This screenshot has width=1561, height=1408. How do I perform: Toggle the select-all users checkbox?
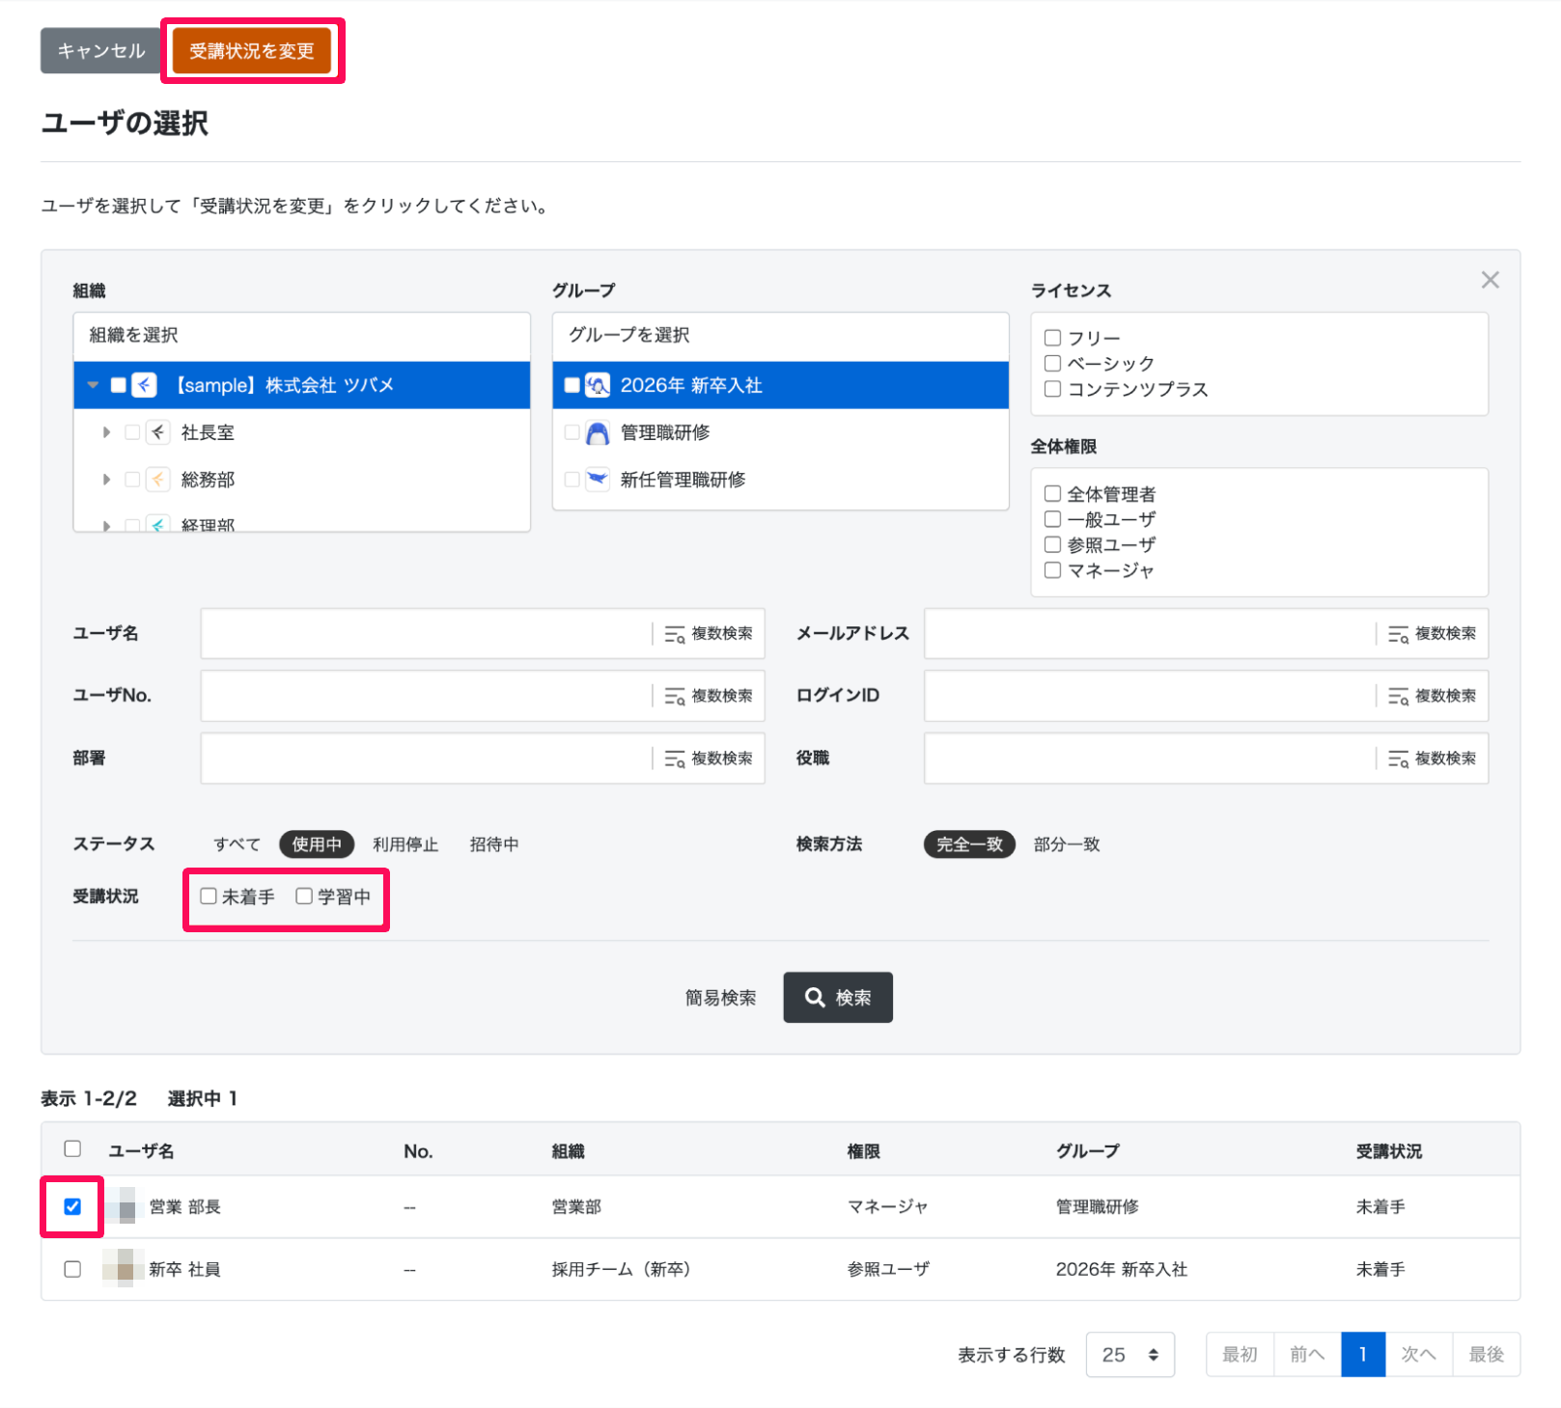pyautogui.click(x=72, y=1148)
